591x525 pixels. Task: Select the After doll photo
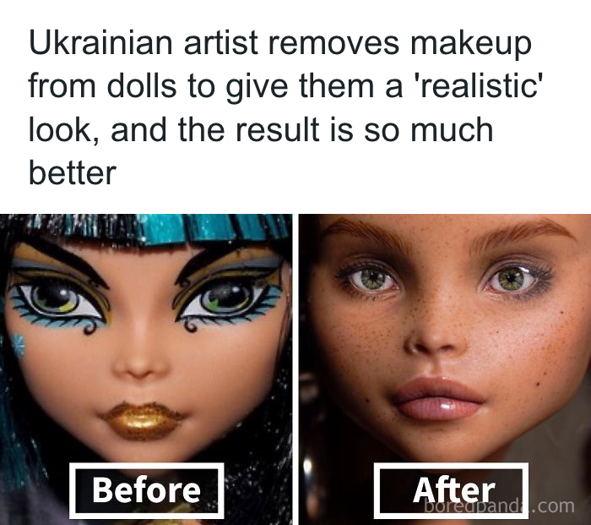(445, 369)
